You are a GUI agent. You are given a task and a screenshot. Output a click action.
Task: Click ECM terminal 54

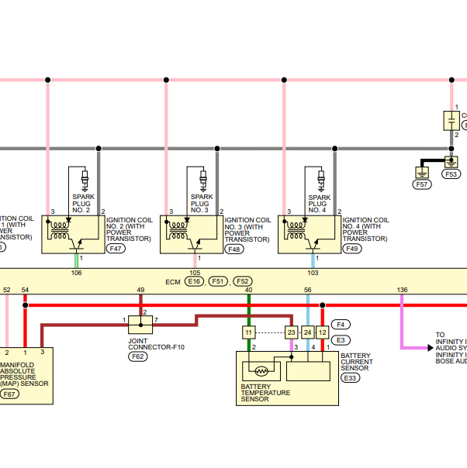25,290
